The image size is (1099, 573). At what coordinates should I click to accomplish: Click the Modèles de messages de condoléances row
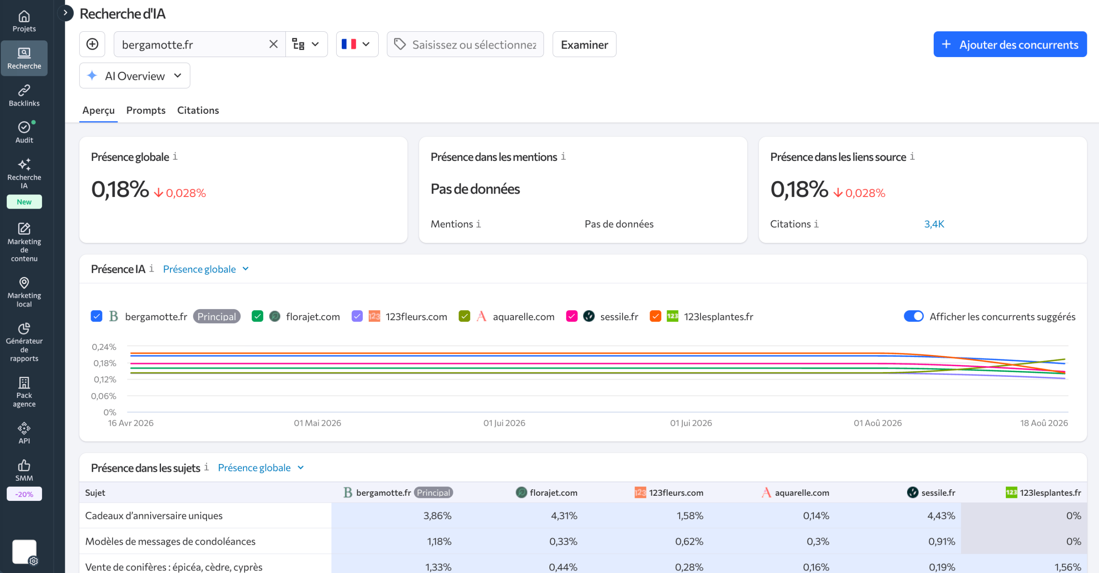click(x=583, y=541)
